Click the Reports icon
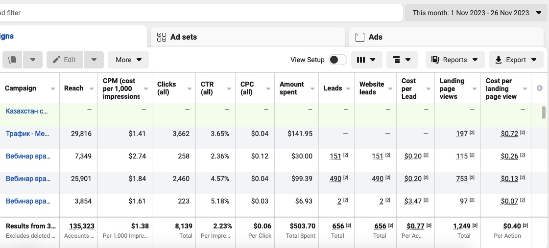The height and width of the screenshot is (248, 549). (435, 60)
